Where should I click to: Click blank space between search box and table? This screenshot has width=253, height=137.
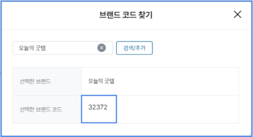(x=126, y=61)
